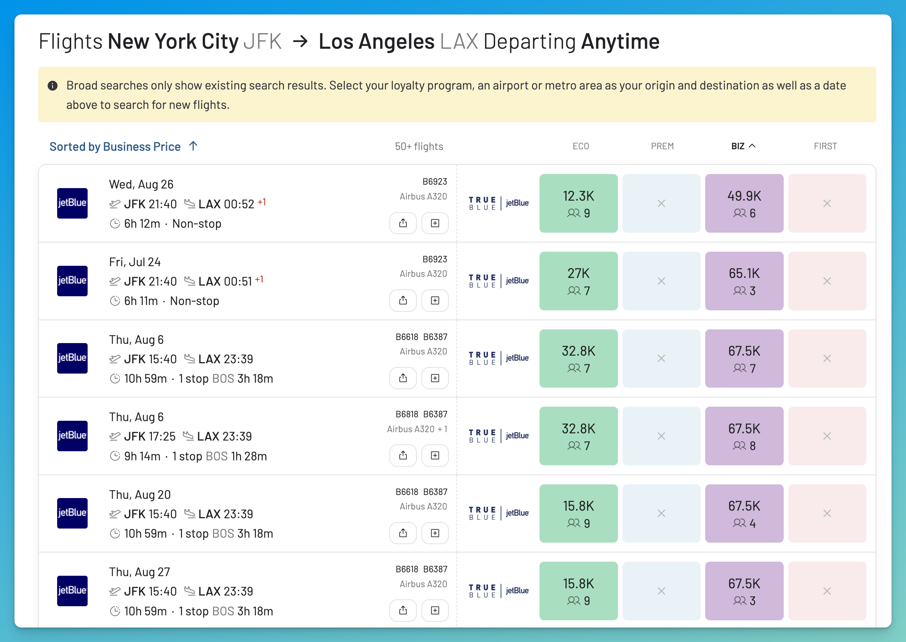Image resolution: width=906 pixels, height=642 pixels.
Task: Expand details for Thu, Aug 6 15:40 flight
Action: point(435,378)
